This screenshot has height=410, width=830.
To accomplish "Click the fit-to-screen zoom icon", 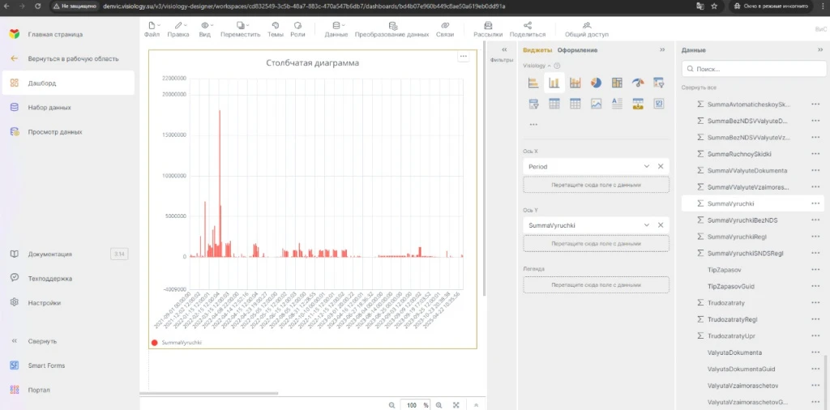I will (456, 404).
